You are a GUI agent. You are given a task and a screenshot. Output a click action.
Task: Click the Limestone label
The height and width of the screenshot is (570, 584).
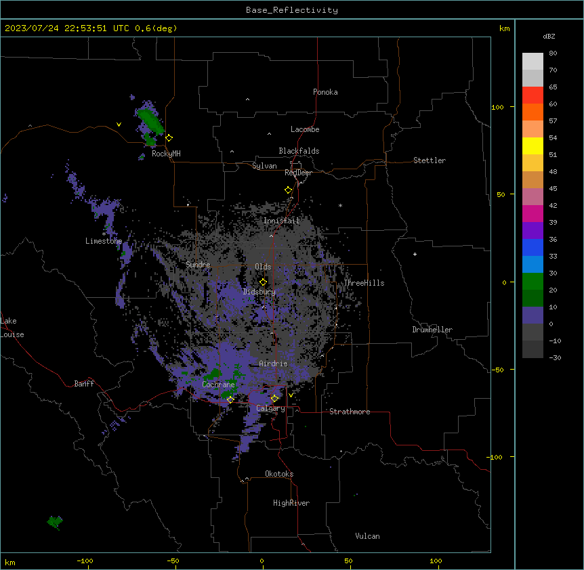click(104, 241)
